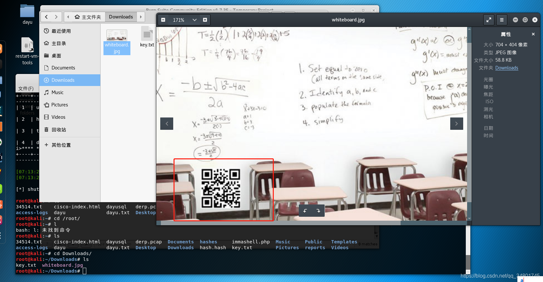Click the Burp Suite window title bar

210,9
